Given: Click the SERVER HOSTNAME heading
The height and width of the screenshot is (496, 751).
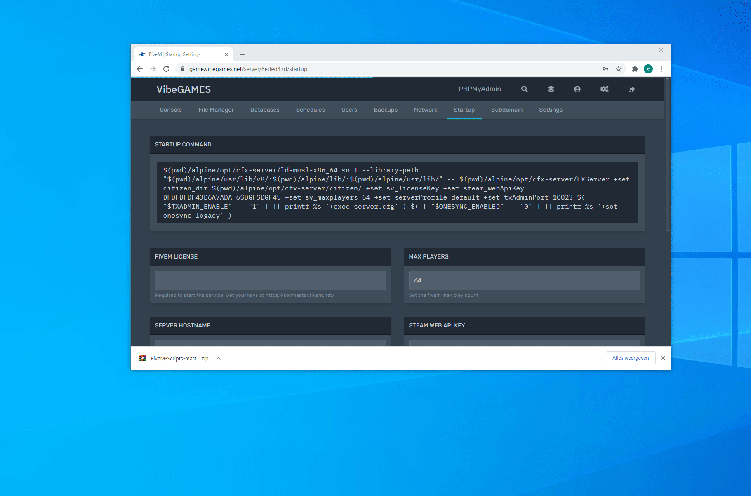Looking at the screenshot, I should pos(183,325).
